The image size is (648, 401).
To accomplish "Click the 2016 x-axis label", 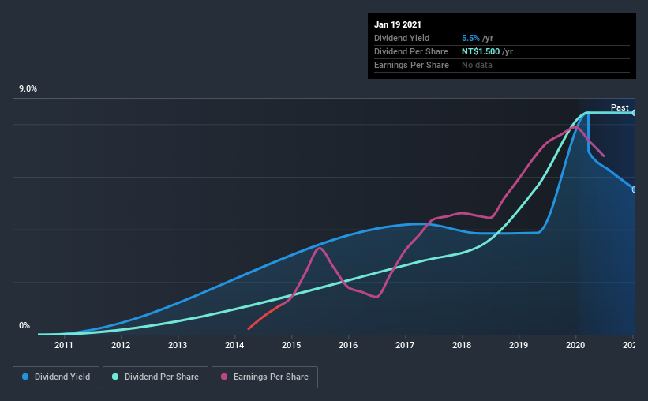I will click(x=348, y=345).
